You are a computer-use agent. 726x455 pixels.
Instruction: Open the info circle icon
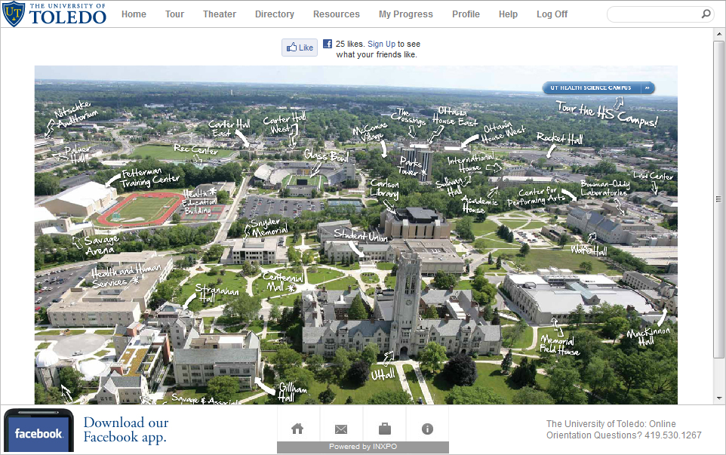point(427,429)
